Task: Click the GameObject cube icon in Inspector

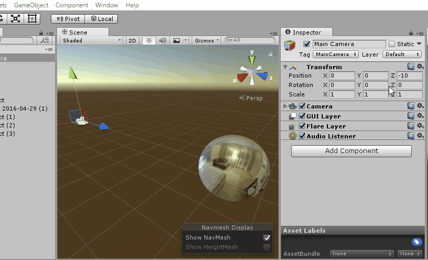Action: [290, 45]
